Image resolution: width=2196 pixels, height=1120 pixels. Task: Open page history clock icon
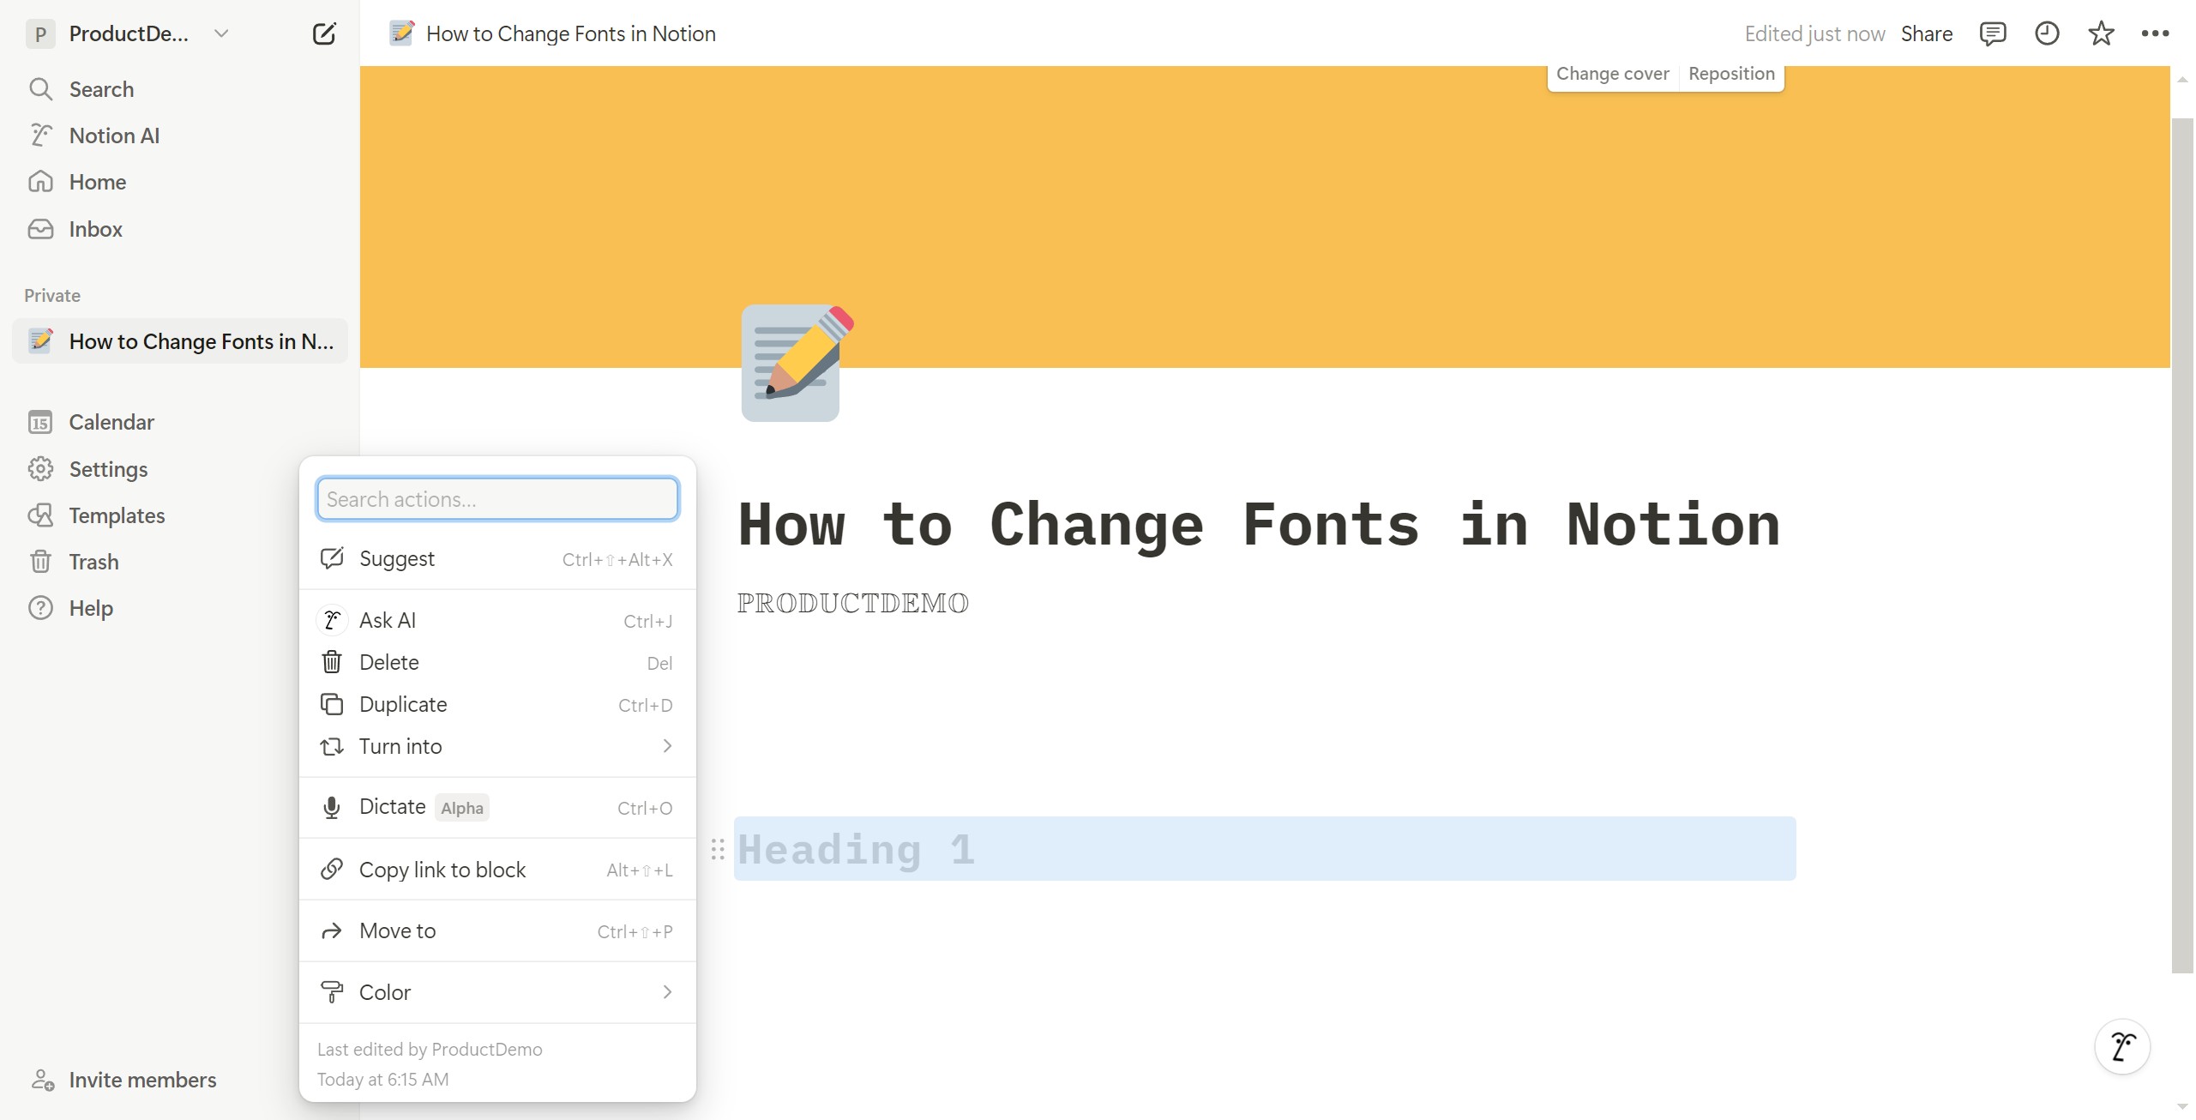2047,34
